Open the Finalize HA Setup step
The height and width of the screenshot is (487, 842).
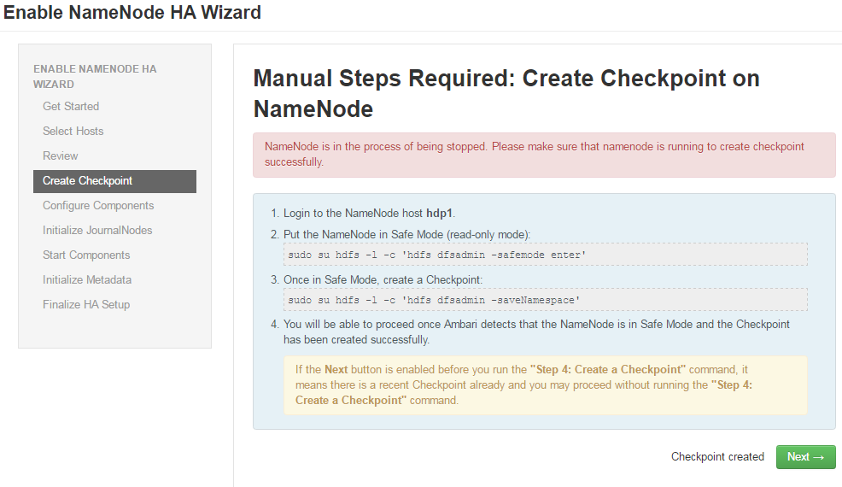(x=86, y=304)
